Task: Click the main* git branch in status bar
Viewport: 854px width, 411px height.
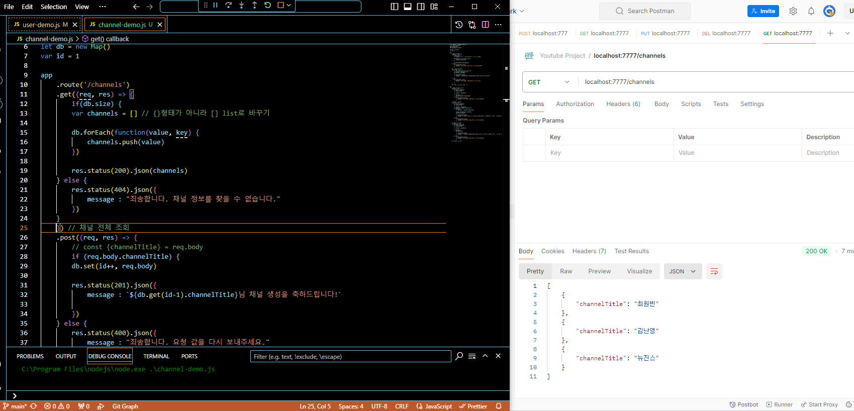Action: [x=15, y=406]
